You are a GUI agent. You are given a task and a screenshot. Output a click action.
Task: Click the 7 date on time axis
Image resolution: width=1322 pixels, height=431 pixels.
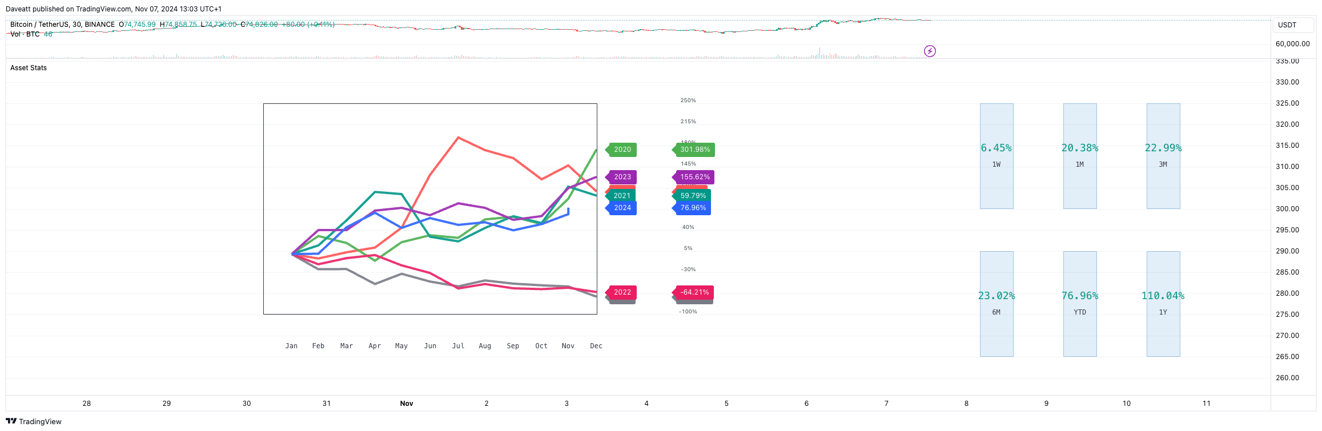[886, 404]
